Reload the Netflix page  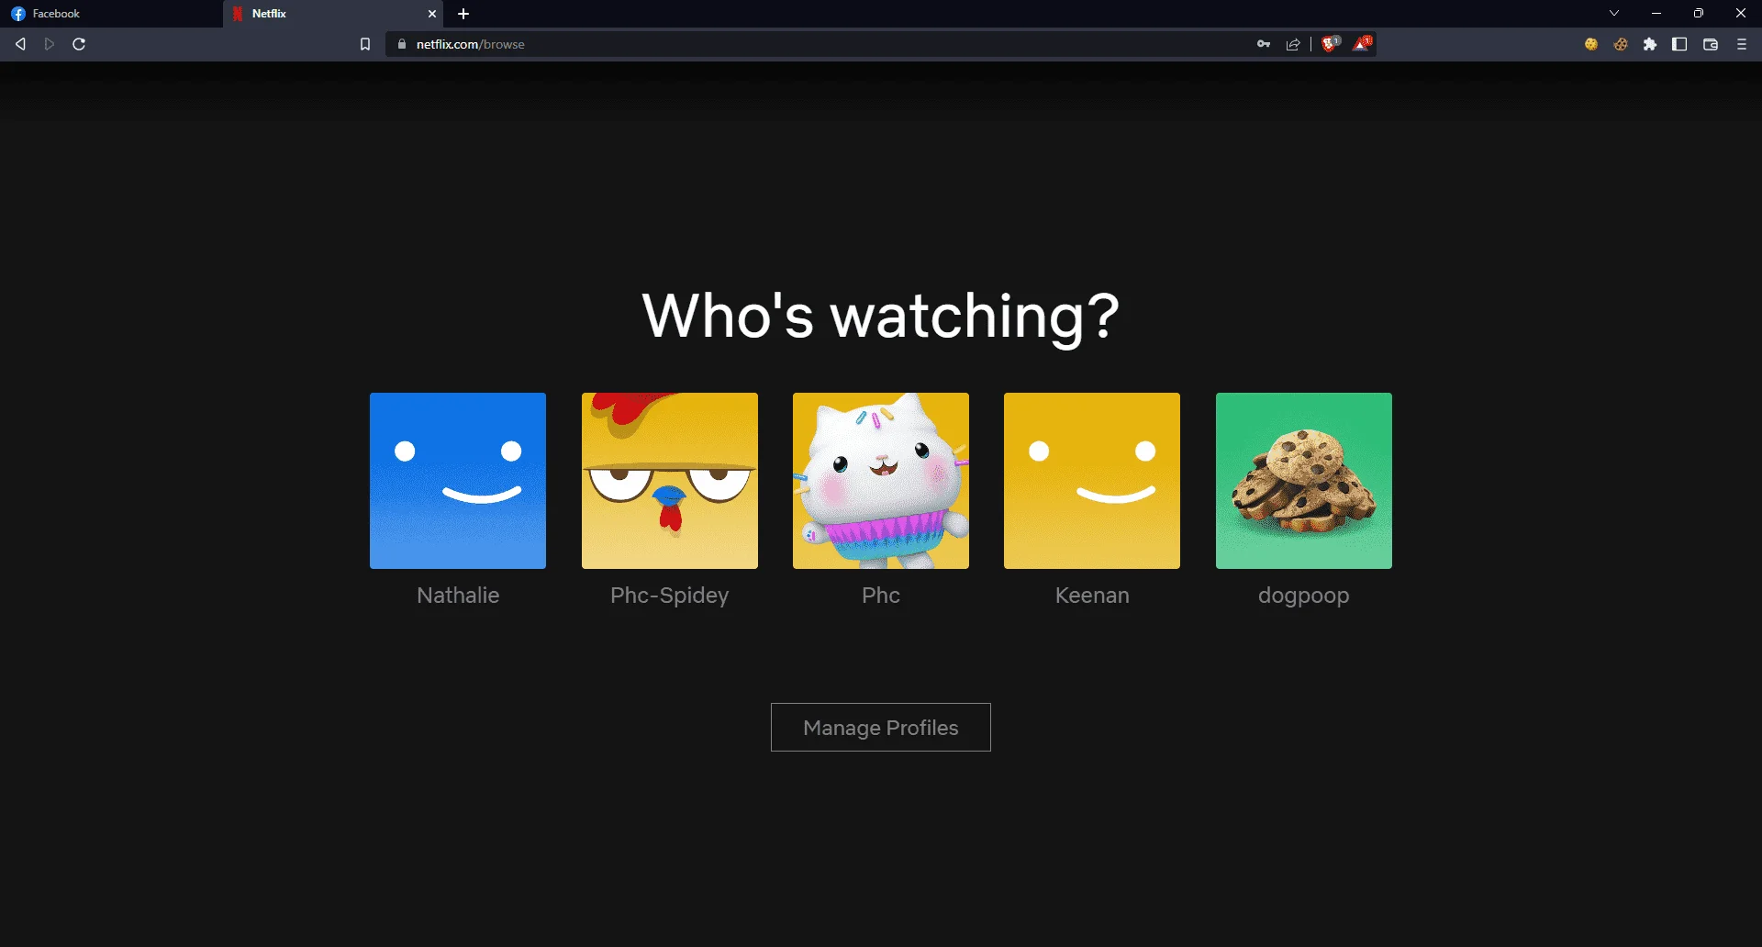tap(79, 44)
